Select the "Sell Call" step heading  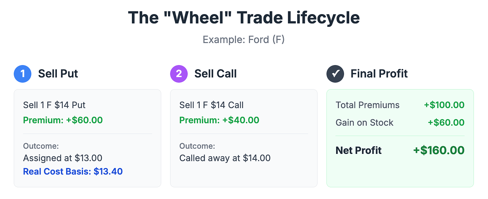tap(216, 74)
